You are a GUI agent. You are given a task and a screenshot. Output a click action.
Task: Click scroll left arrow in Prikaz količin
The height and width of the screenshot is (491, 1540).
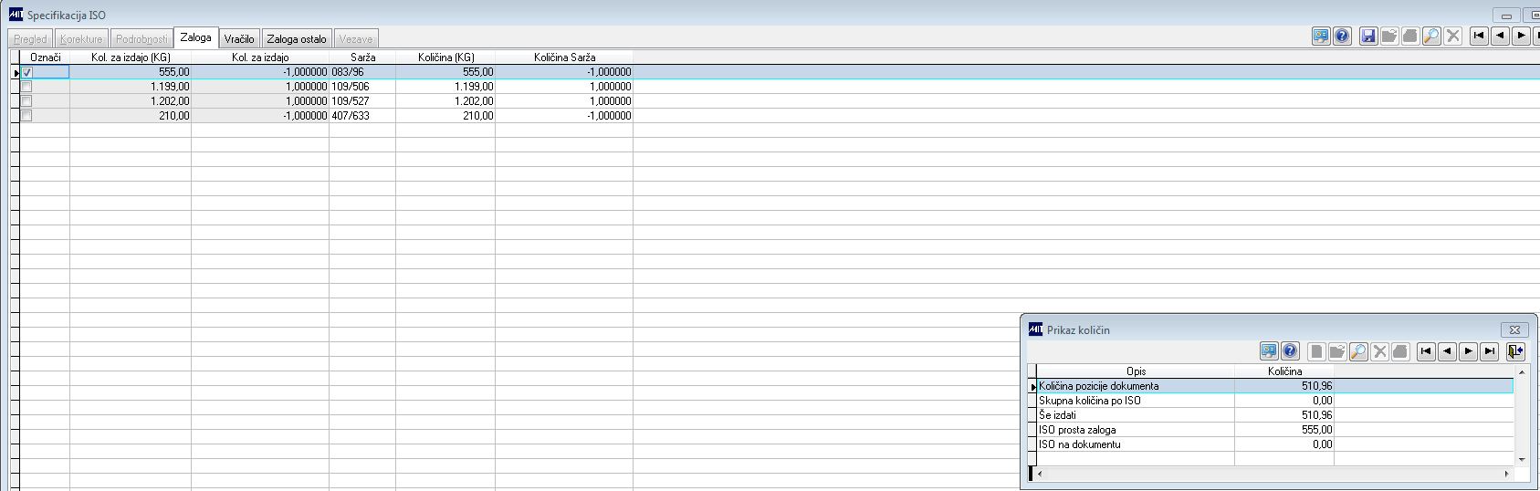coord(1041,474)
